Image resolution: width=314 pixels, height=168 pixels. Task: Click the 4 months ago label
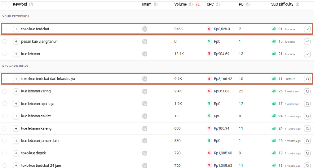pos(292,129)
